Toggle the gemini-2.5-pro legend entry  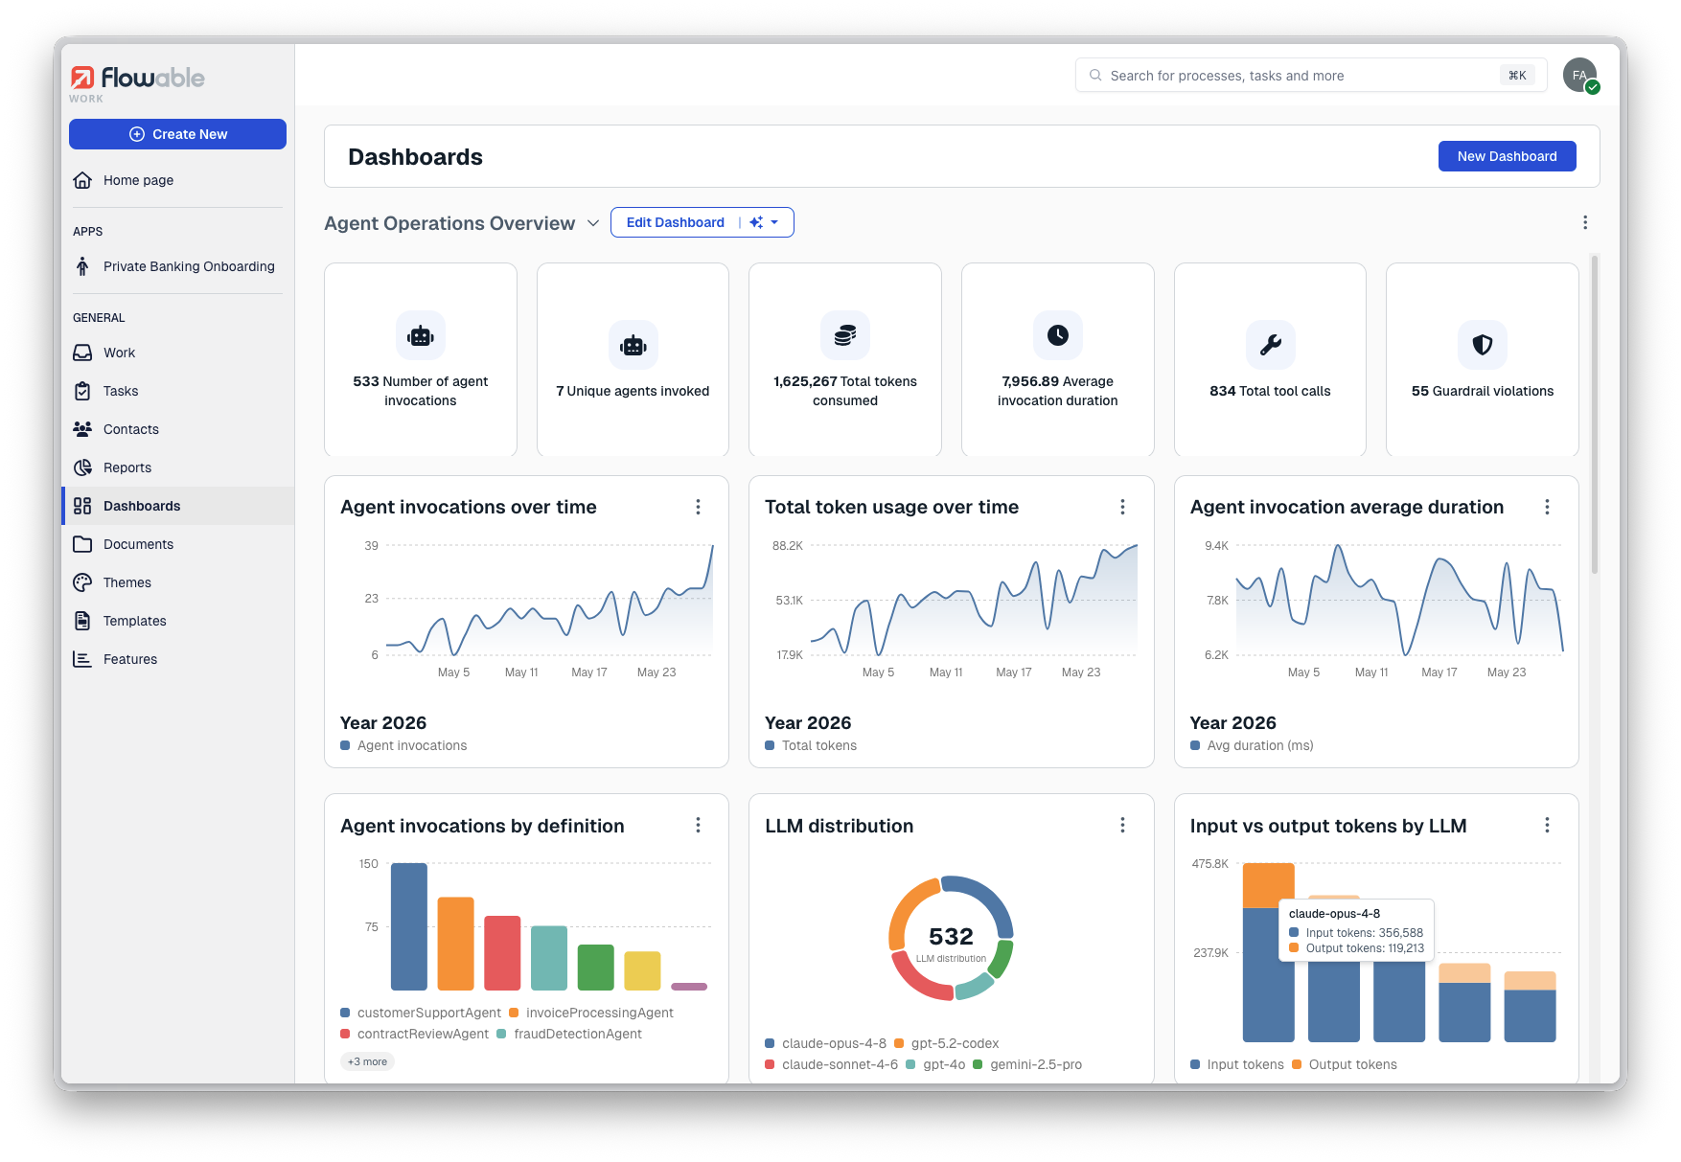point(1027,1064)
